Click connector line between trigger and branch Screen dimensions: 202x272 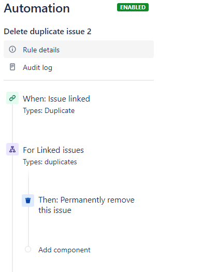[x=12, y=123]
